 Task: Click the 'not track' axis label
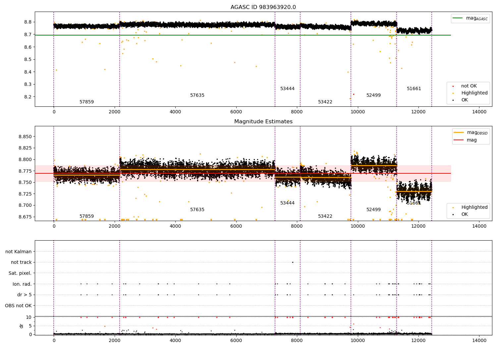[21, 262]
